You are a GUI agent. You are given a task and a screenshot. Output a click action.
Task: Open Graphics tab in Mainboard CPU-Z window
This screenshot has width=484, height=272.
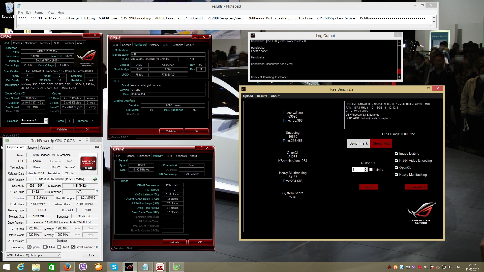178,45
